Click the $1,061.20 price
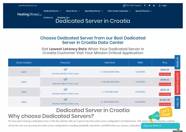Image resolution: width=186 pixels, height=132 pixels. (x=165, y=100)
